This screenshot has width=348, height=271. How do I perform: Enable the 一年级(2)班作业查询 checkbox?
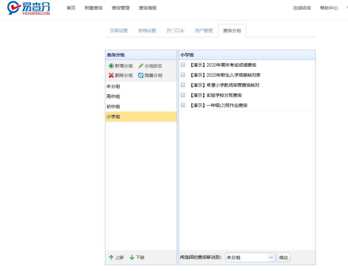pos(183,105)
